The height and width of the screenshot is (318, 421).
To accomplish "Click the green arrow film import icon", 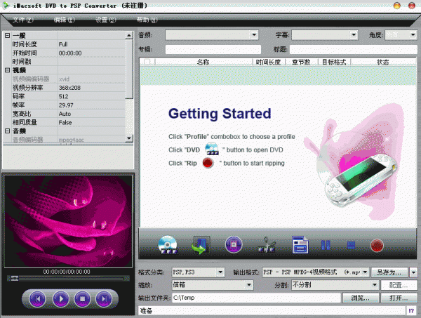I will pyautogui.click(x=201, y=245).
